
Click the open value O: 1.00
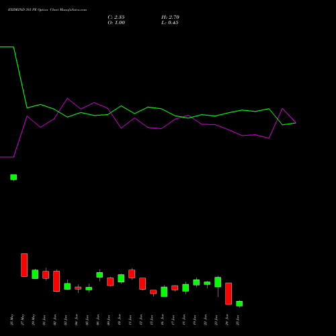click(x=116, y=23)
